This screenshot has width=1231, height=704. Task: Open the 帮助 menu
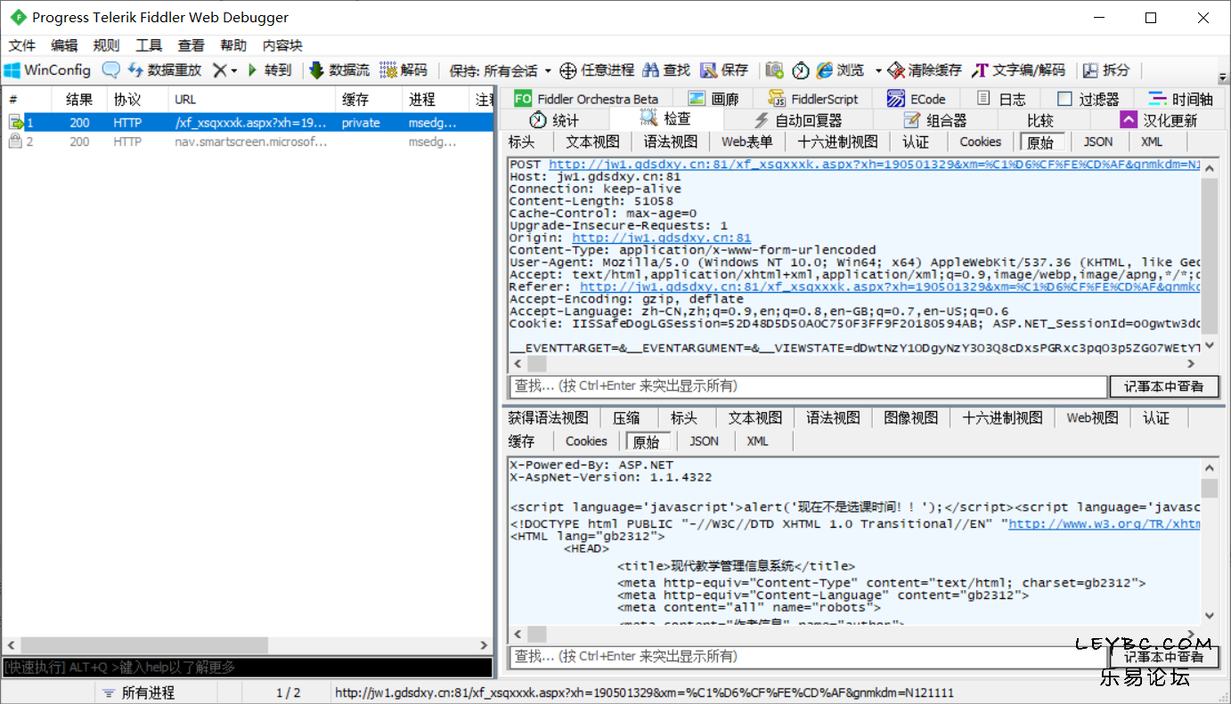[233, 45]
